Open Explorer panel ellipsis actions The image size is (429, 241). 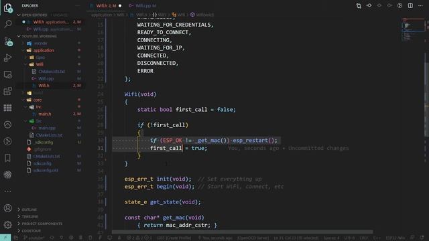[x=78, y=6]
